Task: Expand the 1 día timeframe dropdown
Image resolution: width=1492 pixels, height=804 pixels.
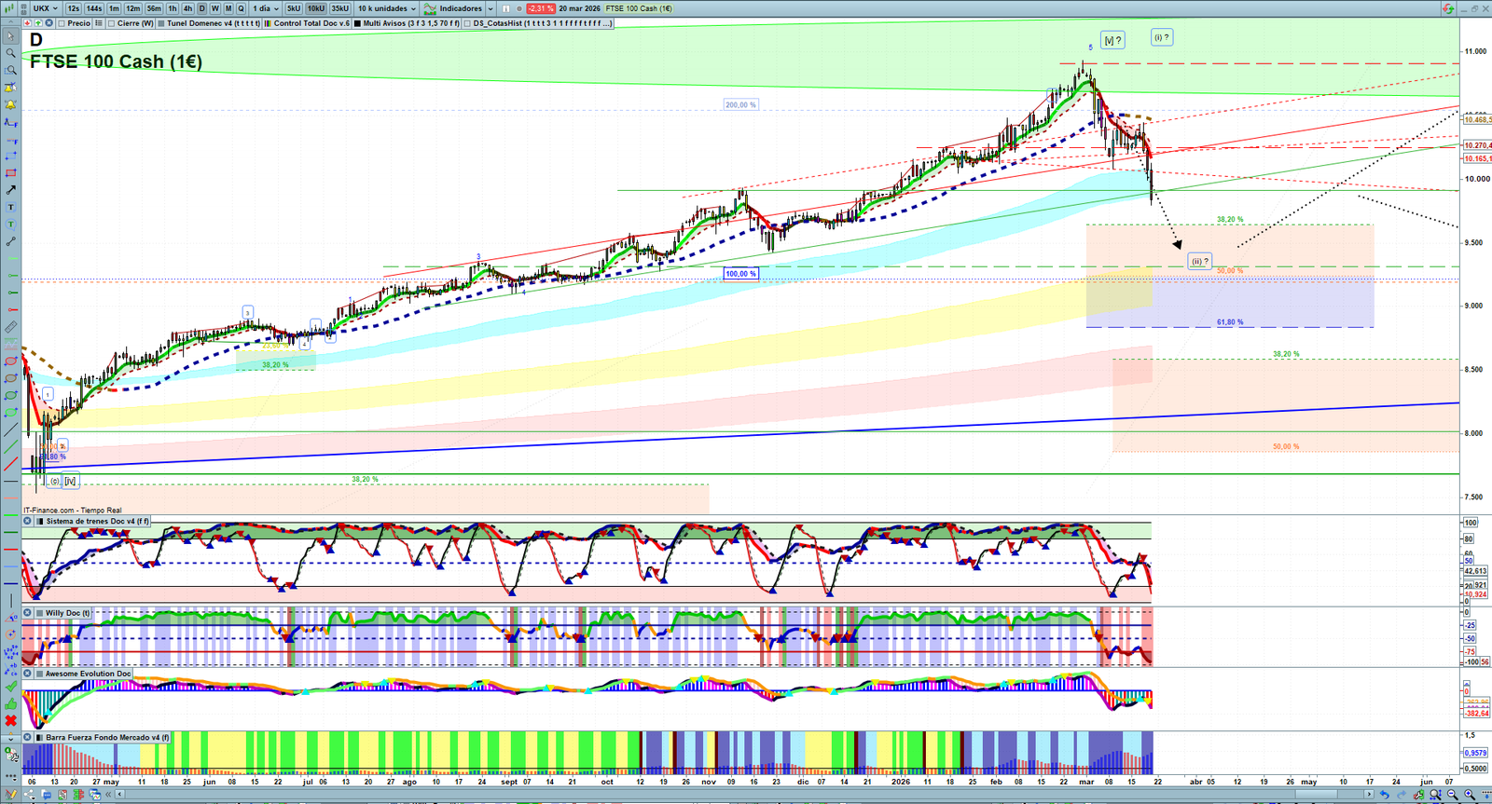Action: (266, 8)
